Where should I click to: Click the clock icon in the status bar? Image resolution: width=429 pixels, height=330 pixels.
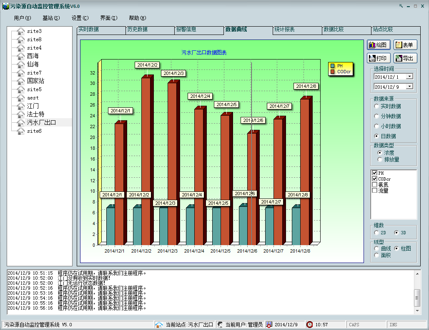click(310, 325)
